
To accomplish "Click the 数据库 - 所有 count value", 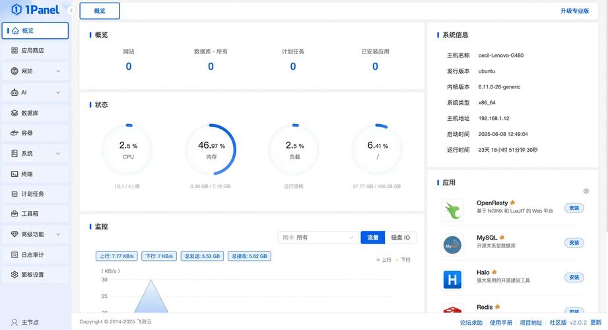I will click(211, 67).
